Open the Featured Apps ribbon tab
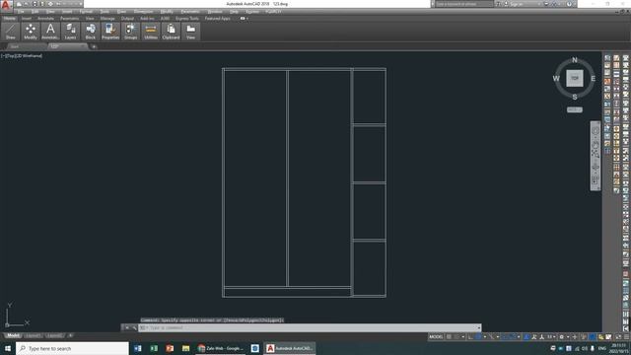 [x=217, y=18]
